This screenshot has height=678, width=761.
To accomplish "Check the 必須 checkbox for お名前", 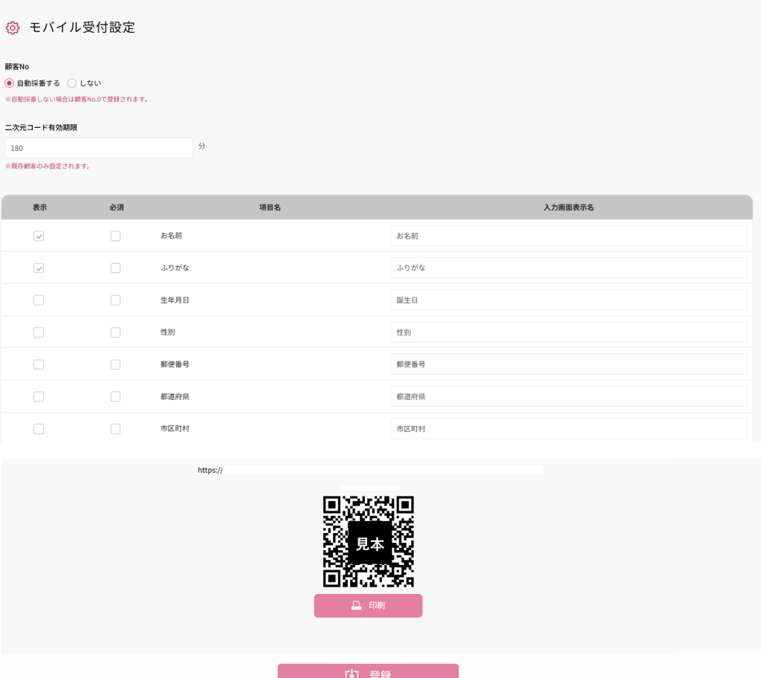I will pos(115,236).
